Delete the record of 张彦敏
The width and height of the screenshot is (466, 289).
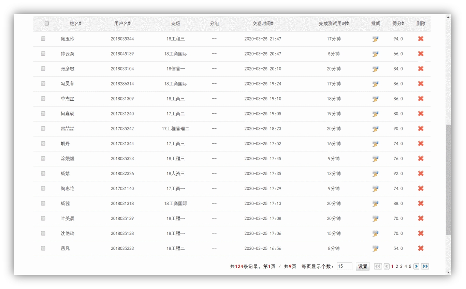[x=421, y=69]
